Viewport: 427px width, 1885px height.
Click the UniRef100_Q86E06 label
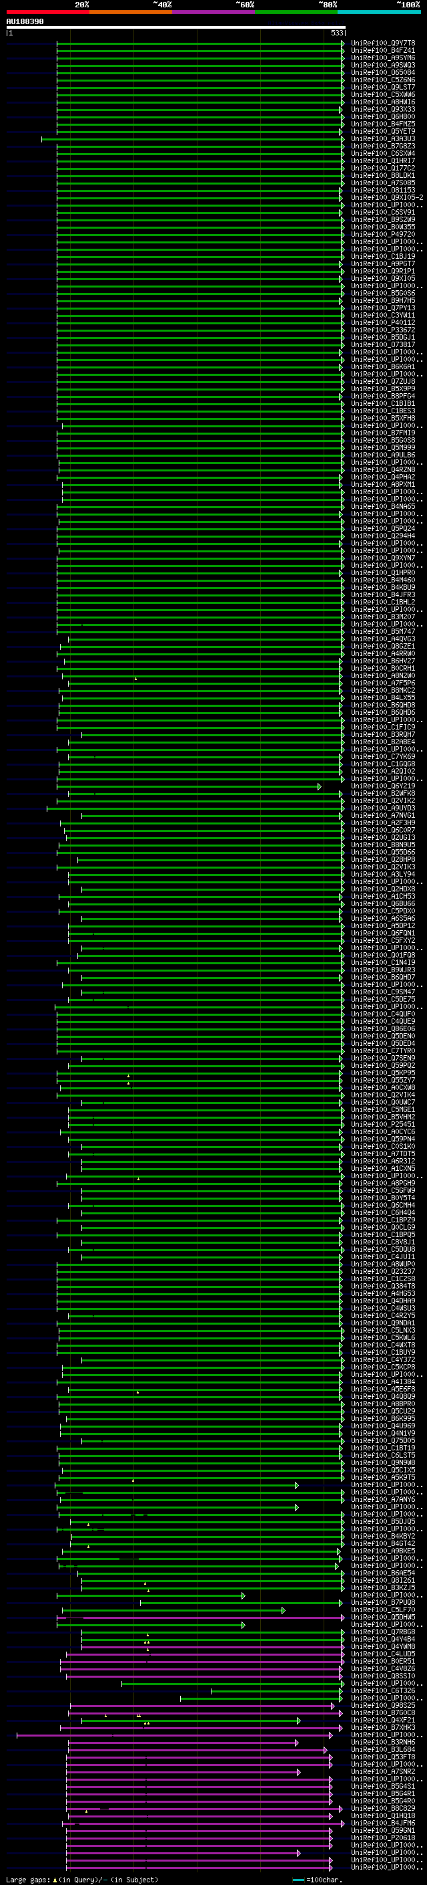[382, 1029]
